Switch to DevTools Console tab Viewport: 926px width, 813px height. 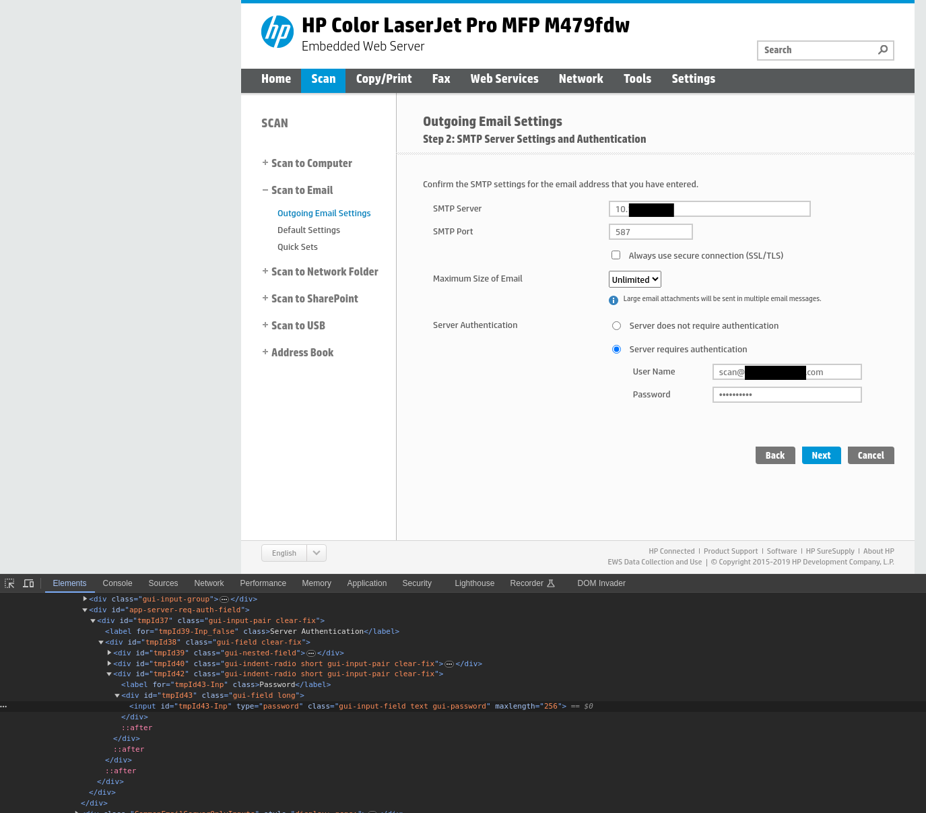pos(117,583)
